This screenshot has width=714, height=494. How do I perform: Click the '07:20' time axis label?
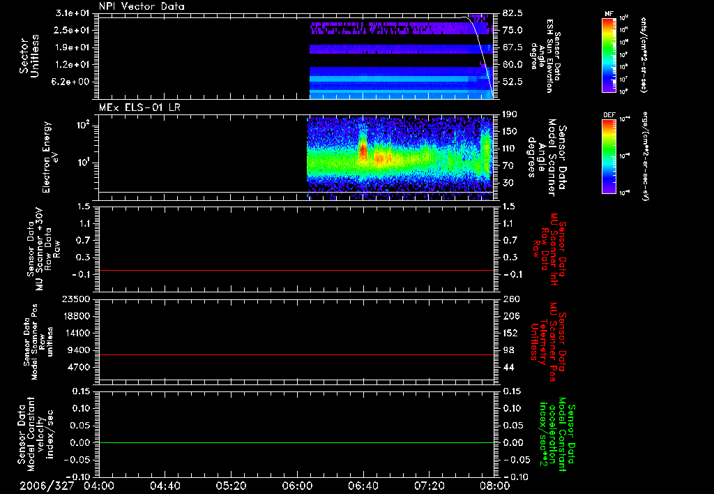click(429, 486)
